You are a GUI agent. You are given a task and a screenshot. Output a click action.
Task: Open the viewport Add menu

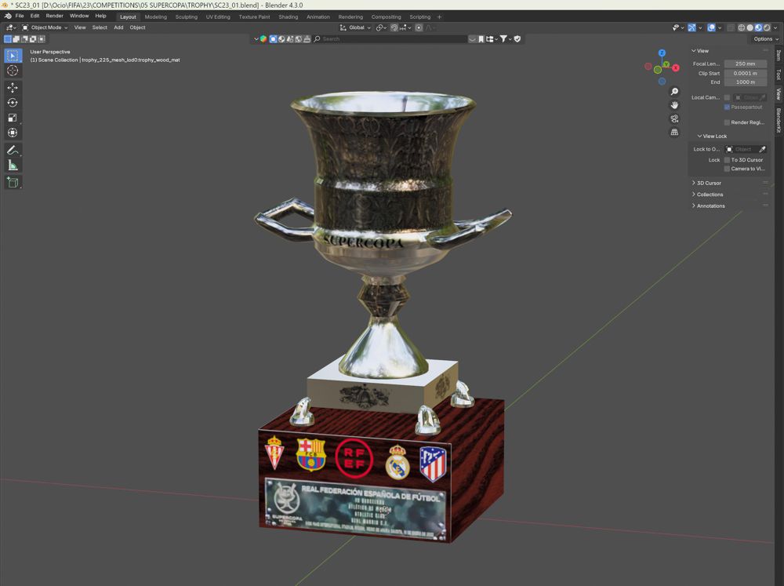pos(118,27)
